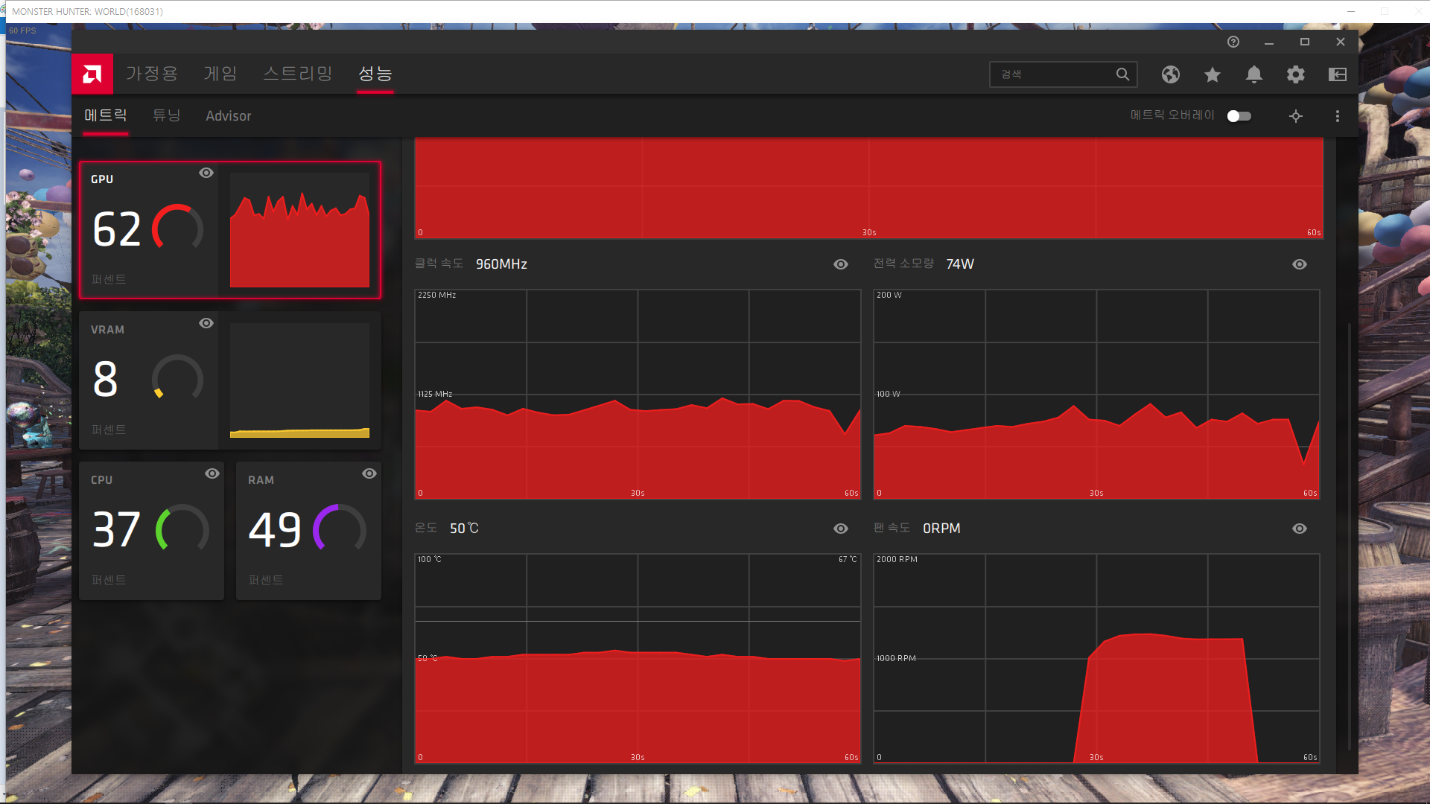Open the web browser globe icon
1430x804 pixels.
[1171, 74]
